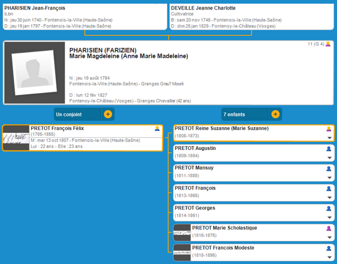Click the plus icon beside Un conjoint

point(108,114)
